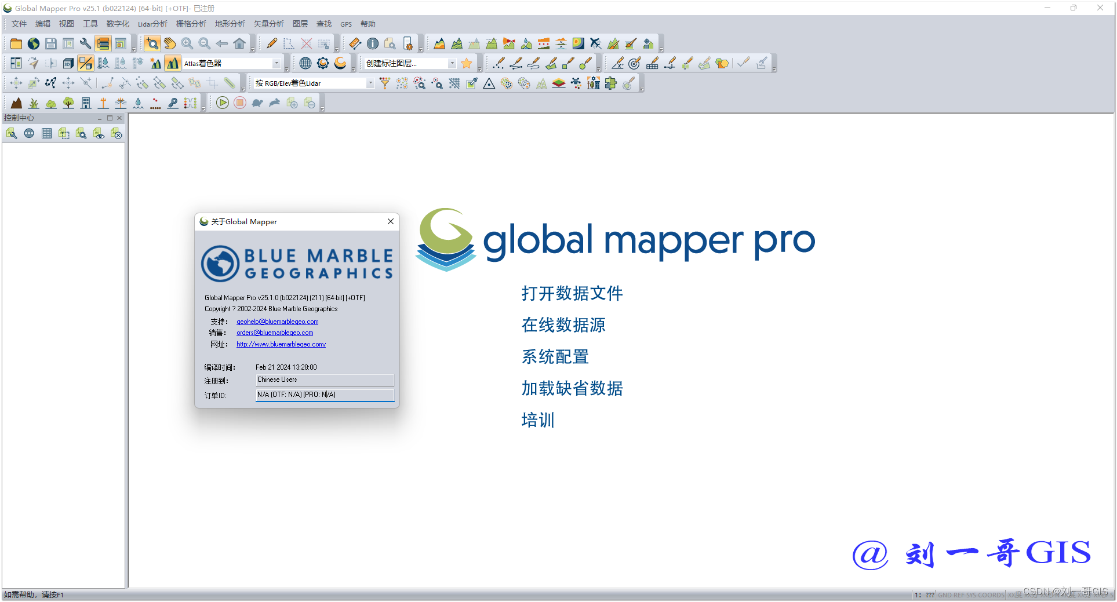The height and width of the screenshot is (602, 1117).
Task: Activate the digitizer pencil tool
Action: pyautogui.click(x=272, y=43)
